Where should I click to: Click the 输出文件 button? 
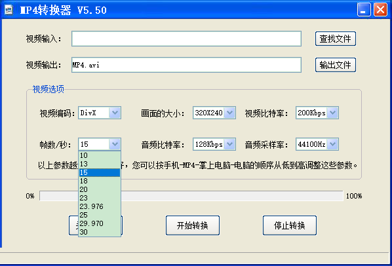335,65
